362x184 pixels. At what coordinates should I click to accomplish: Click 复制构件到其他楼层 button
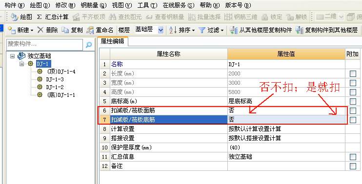[x=327, y=30]
